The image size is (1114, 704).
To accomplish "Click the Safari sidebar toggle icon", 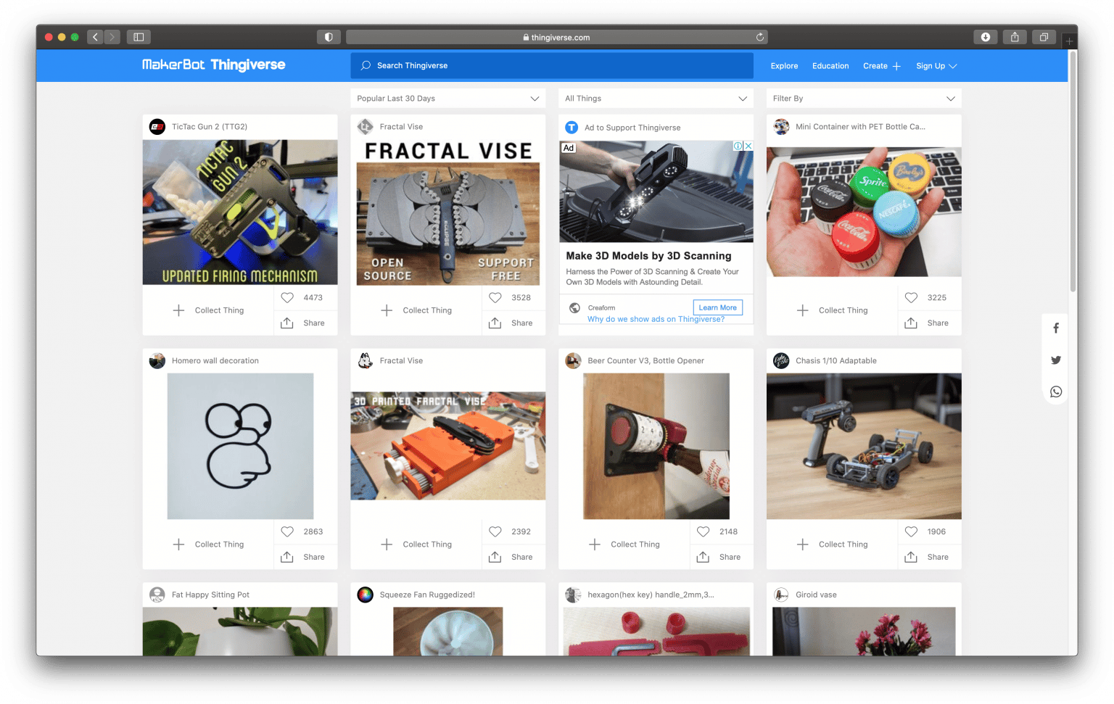I will click(x=139, y=37).
